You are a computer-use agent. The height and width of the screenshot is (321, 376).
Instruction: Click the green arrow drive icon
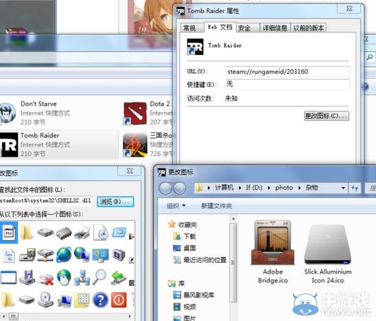(x=118, y=278)
